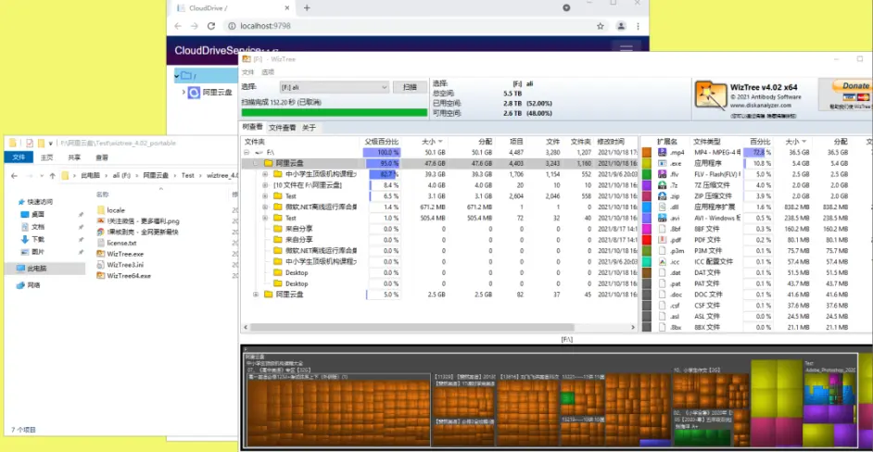Click the .avi file type icon
The width and height of the screenshot is (873, 452).
tap(662, 218)
